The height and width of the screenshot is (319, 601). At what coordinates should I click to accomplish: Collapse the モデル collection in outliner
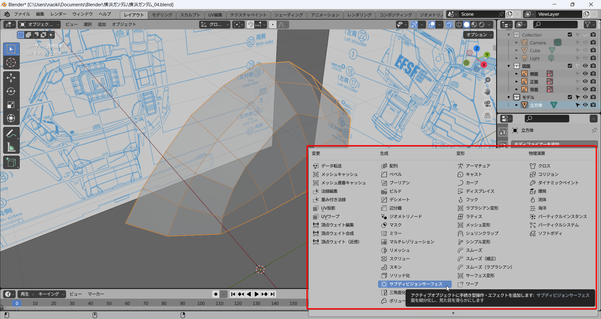(509, 97)
